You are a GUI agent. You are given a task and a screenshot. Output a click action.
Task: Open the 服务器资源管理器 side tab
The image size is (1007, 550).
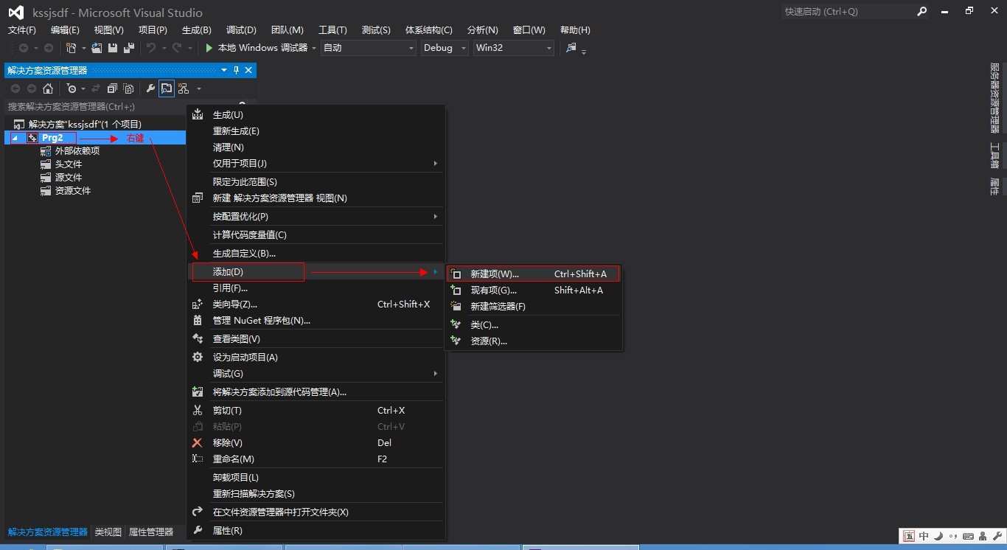(x=994, y=98)
